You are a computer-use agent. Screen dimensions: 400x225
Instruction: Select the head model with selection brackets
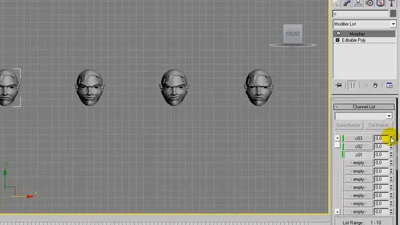coord(9,87)
